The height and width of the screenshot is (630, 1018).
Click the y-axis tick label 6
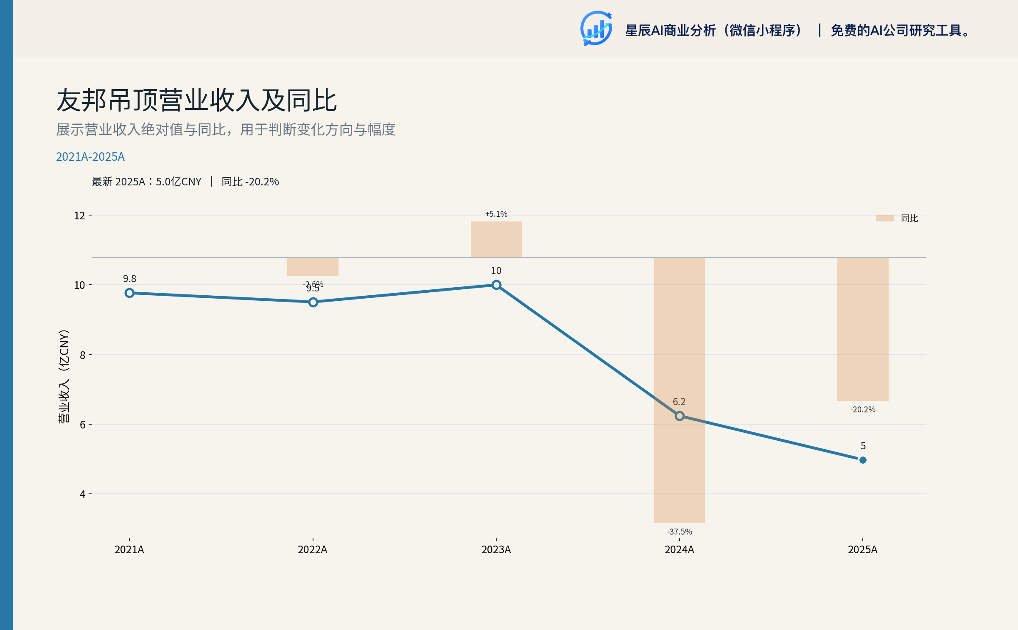tap(83, 424)
